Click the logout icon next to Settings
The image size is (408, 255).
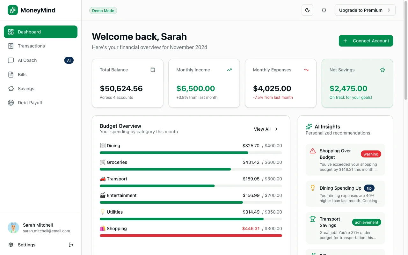pyautogui.click(x=71, y=245)
